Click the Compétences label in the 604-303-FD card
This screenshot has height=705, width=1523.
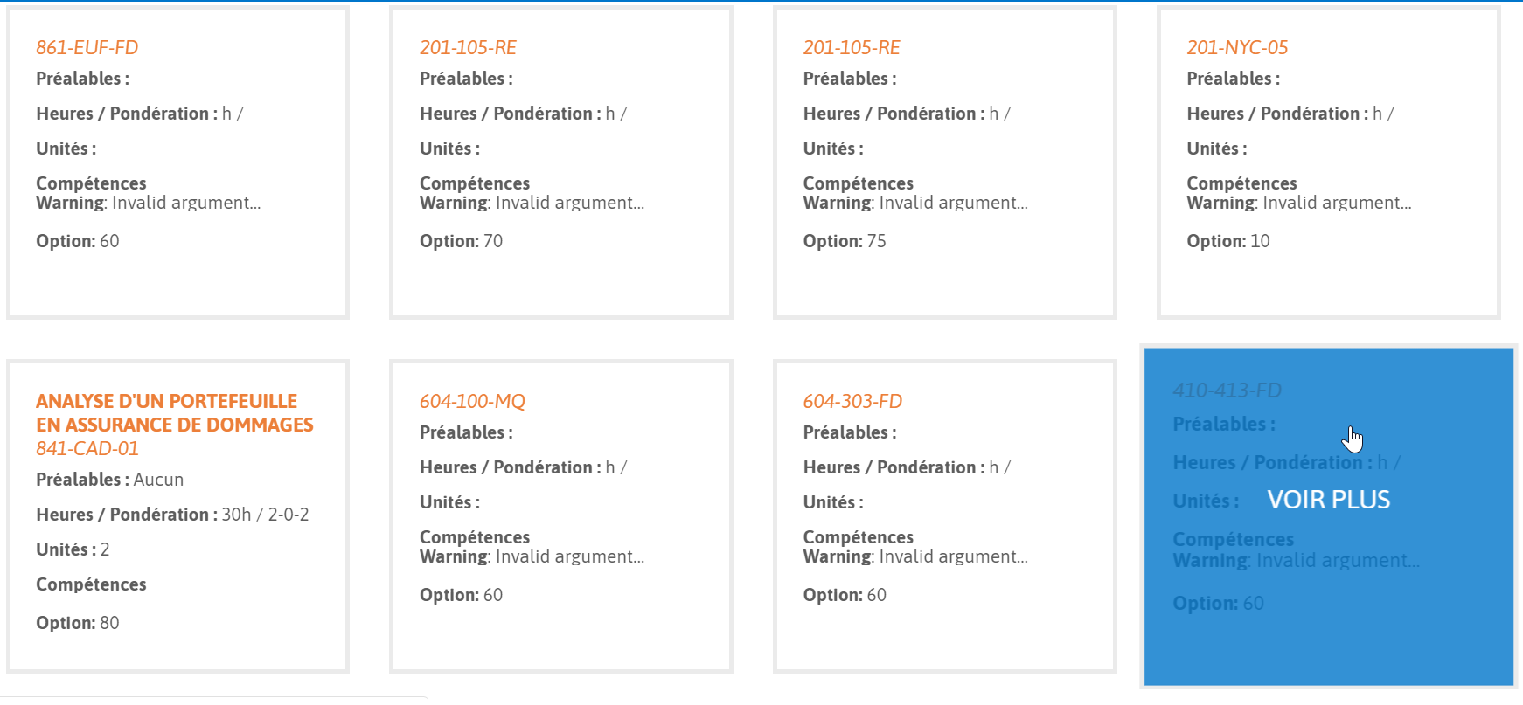(x=858, y=537)
